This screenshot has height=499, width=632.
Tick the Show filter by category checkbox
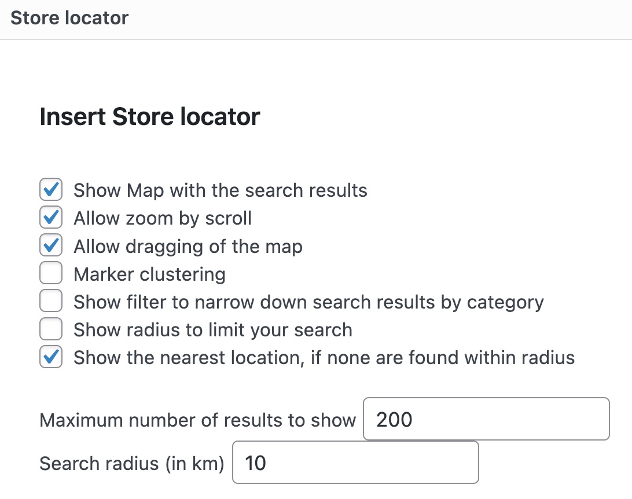pyautogui.click(x=50, y=302)
